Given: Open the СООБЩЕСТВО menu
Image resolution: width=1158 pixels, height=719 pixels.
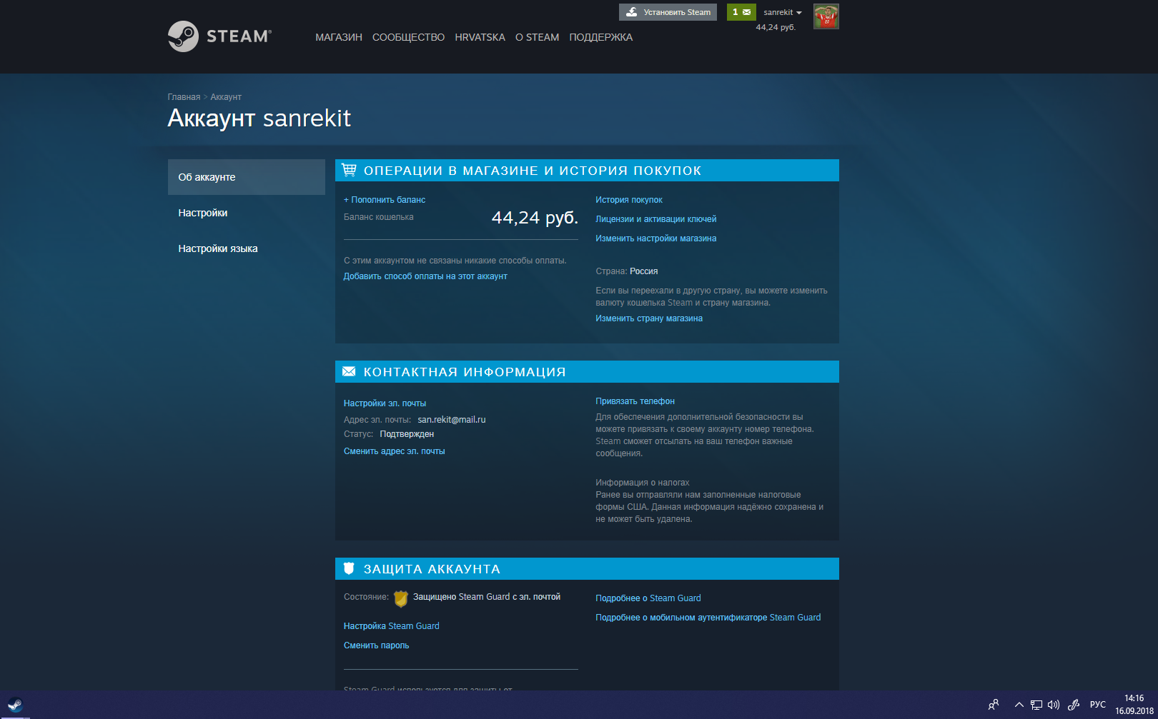Looking at the screenshot, I should pos(408,37).
